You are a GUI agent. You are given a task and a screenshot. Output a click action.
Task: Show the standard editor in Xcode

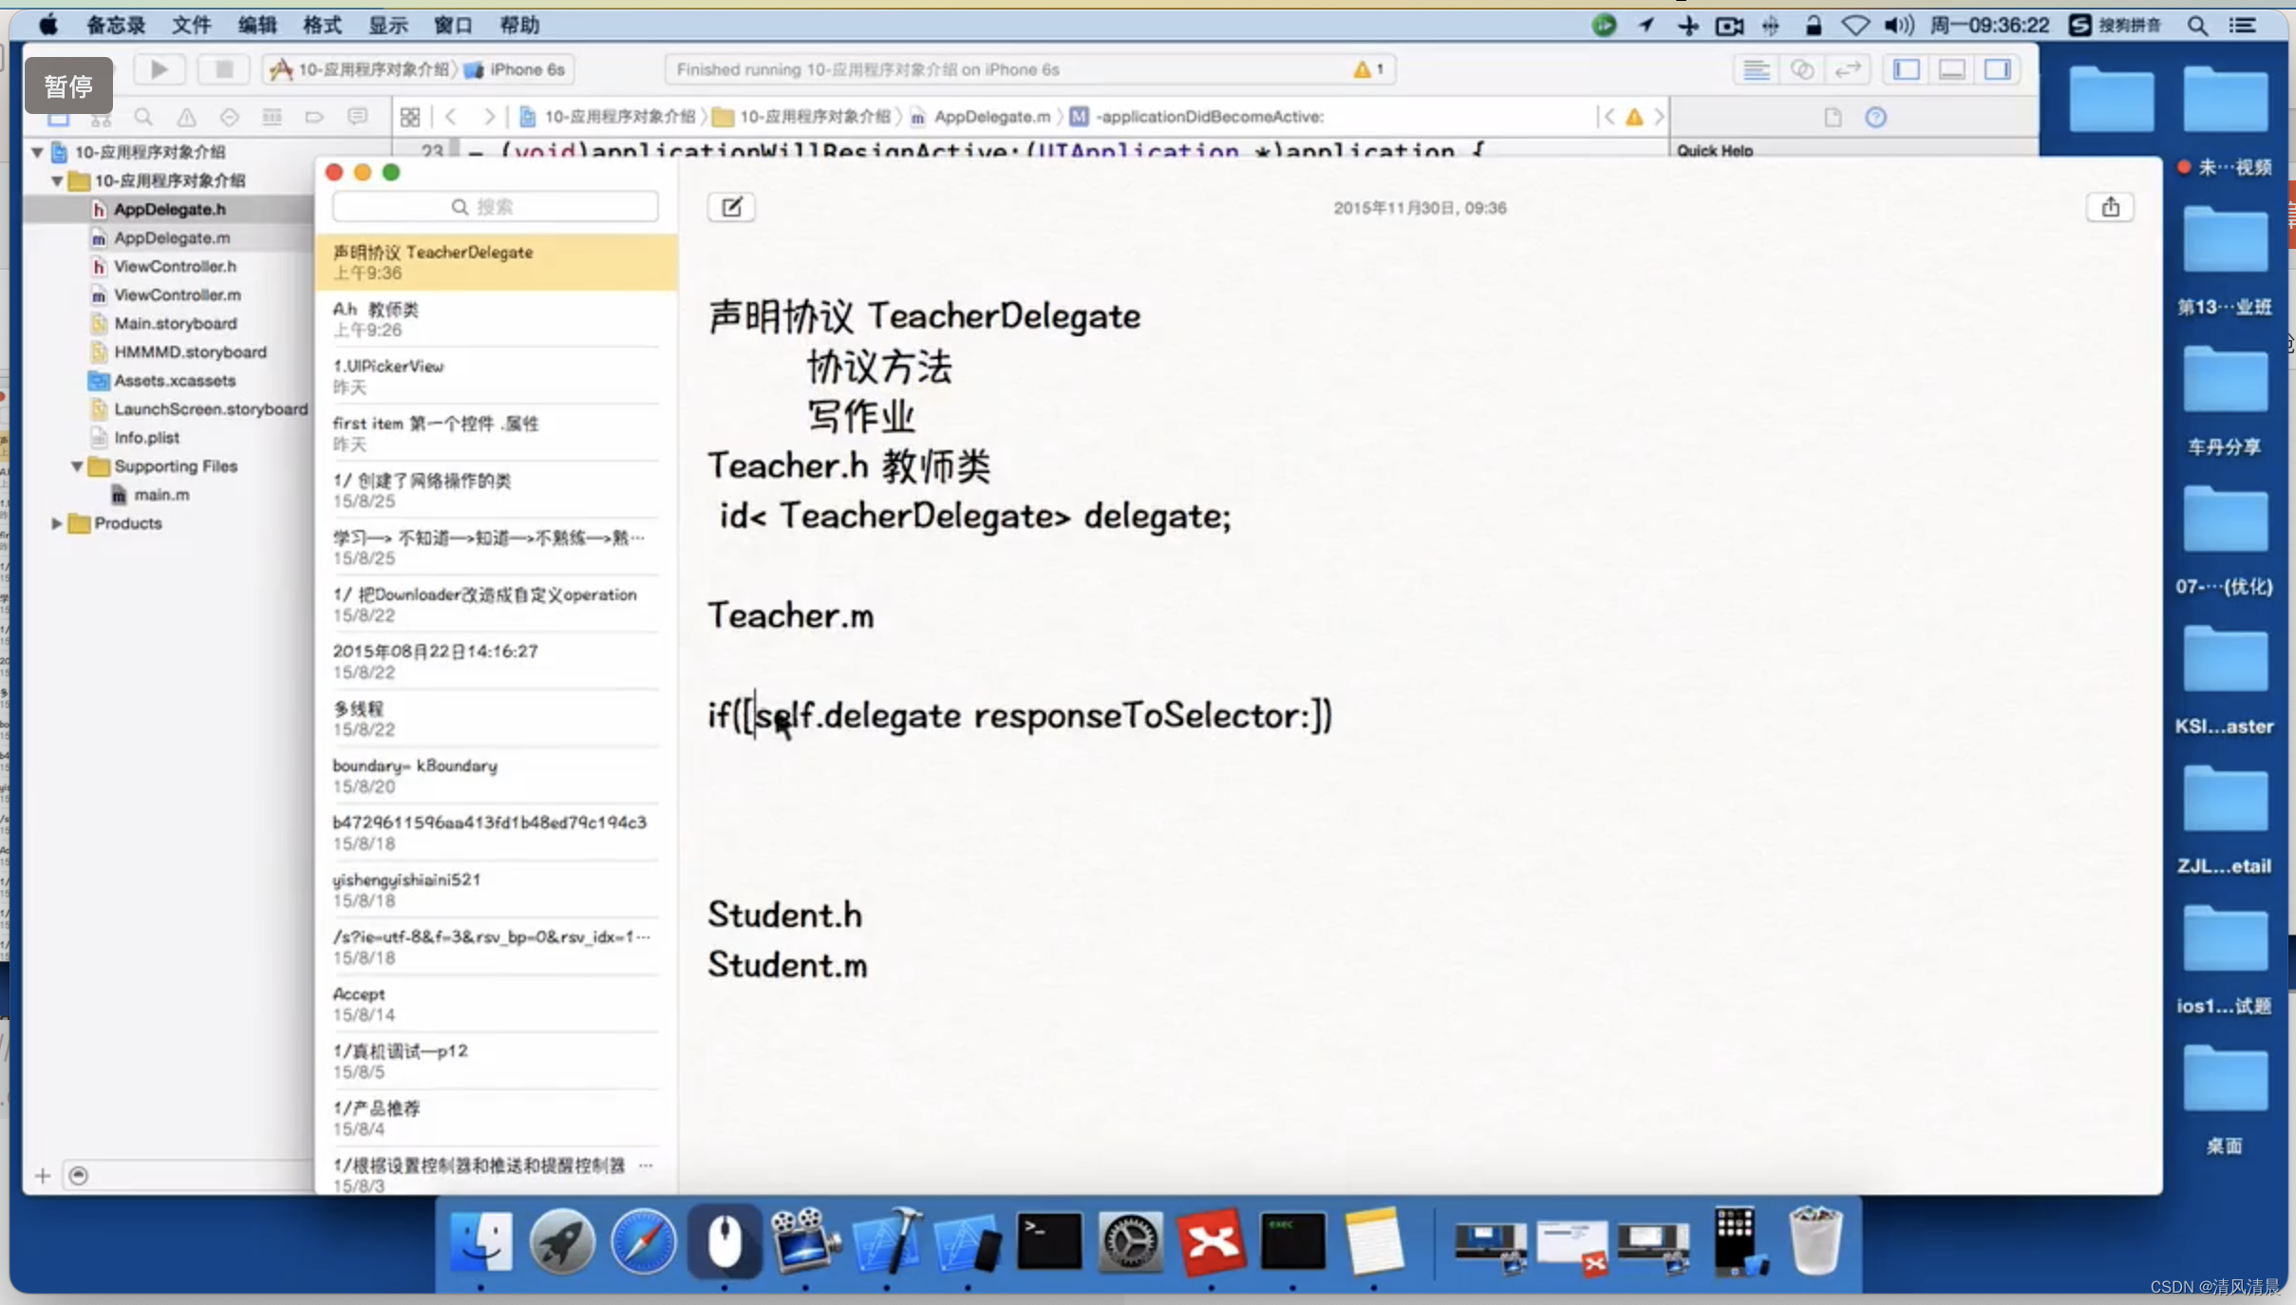tap(1756, 69)
